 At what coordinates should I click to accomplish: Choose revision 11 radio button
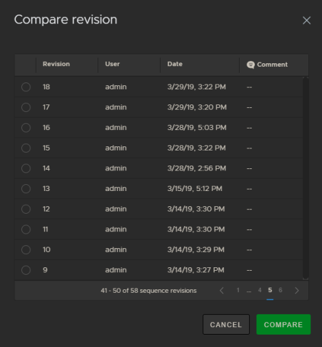26,230
